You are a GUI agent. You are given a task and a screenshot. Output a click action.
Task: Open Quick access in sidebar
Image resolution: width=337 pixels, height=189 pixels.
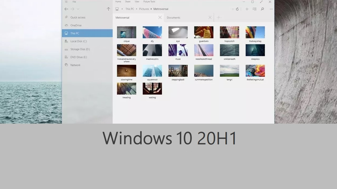click(87, 18)
